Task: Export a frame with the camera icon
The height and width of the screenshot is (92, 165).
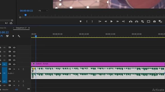Action: 154,21
